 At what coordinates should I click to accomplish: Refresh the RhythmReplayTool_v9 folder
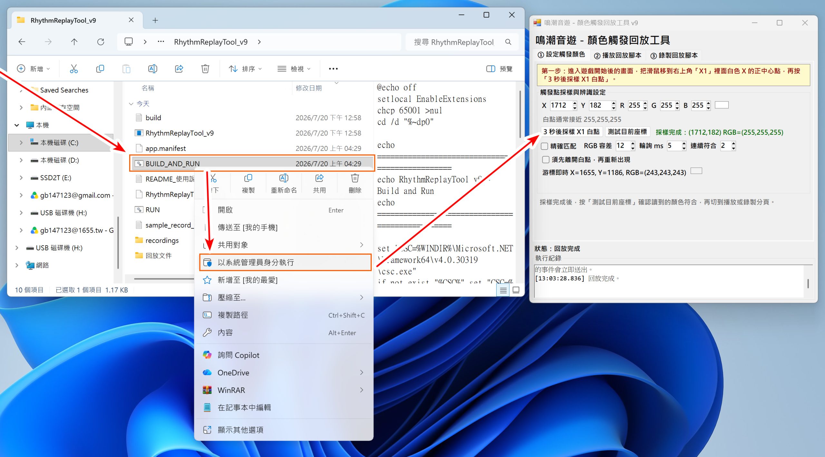(x=101, y=42)
